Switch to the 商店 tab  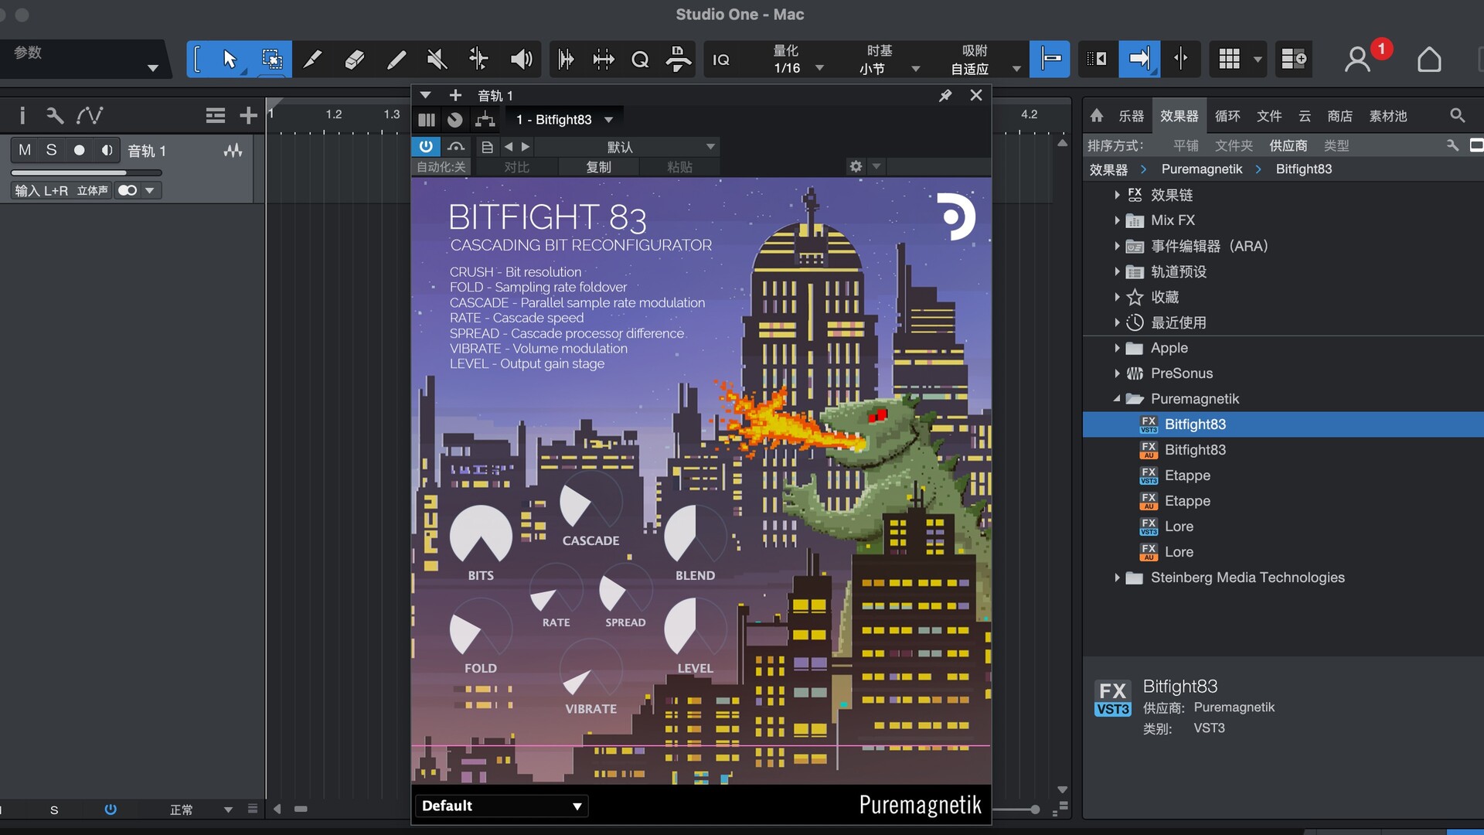[1339, 116]
